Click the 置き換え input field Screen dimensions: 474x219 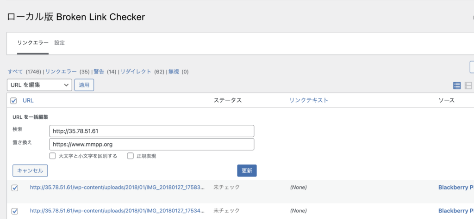(x=151, y=145)
